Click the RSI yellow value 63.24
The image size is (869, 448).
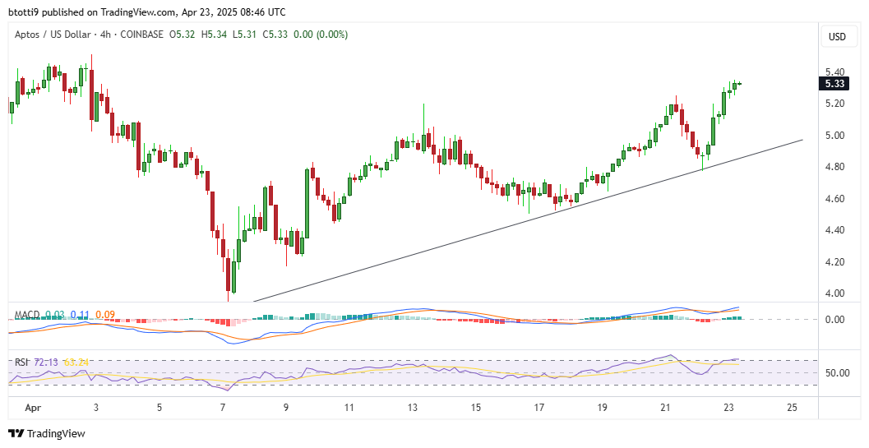[78, 362]
